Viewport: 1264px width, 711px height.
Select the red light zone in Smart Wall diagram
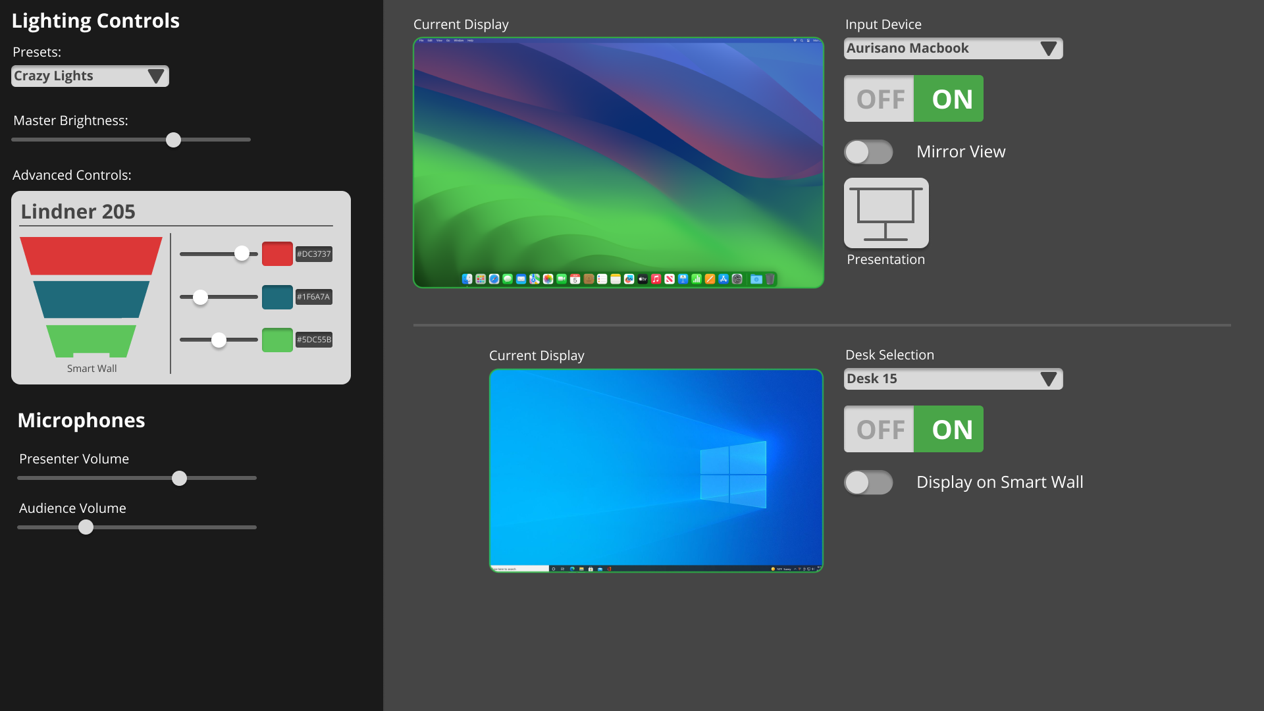(91, 255)
